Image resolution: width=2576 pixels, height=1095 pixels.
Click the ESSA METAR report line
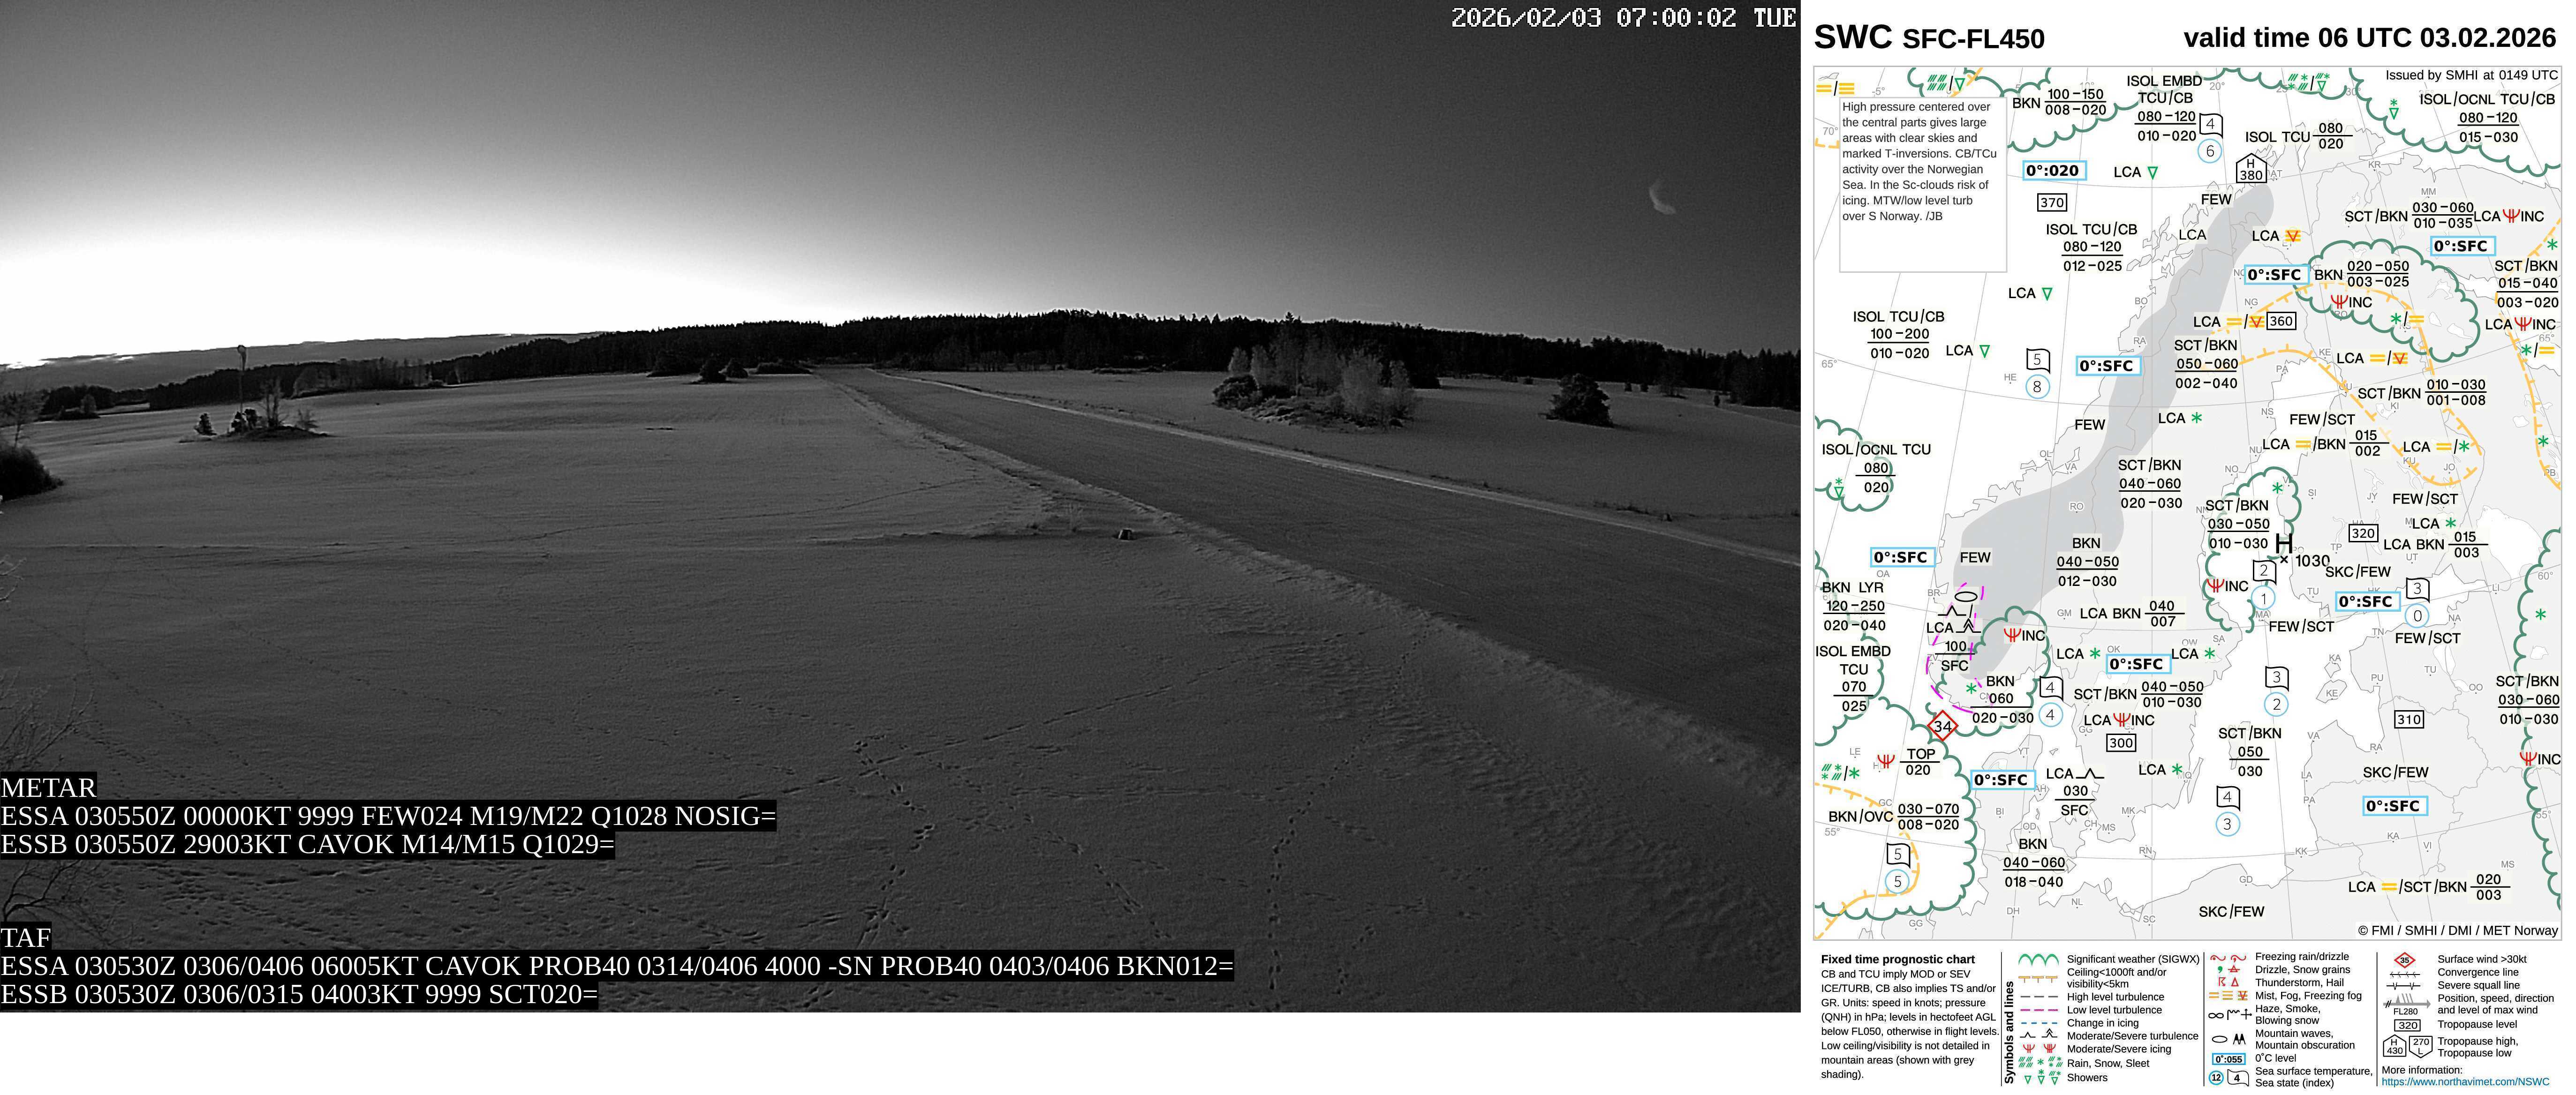coord(388,816)
